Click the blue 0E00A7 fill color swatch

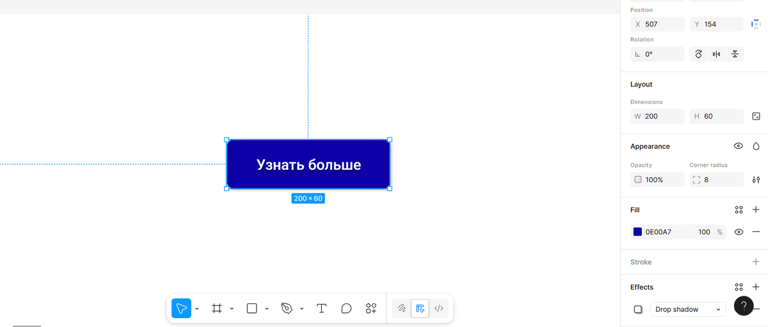coord(637,232)
